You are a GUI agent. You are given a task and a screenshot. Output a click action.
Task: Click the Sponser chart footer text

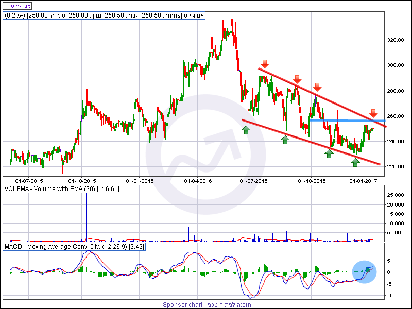click(207, 305)
